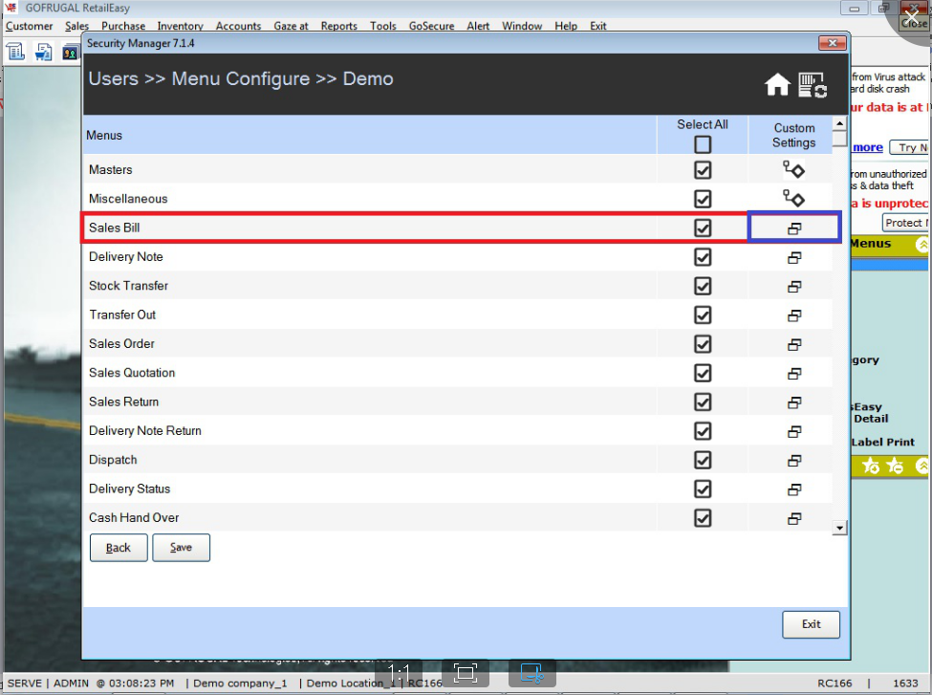Open custom settings for Sales Quotation
Viewport: 932px width, 695px height.
point(794,374)
